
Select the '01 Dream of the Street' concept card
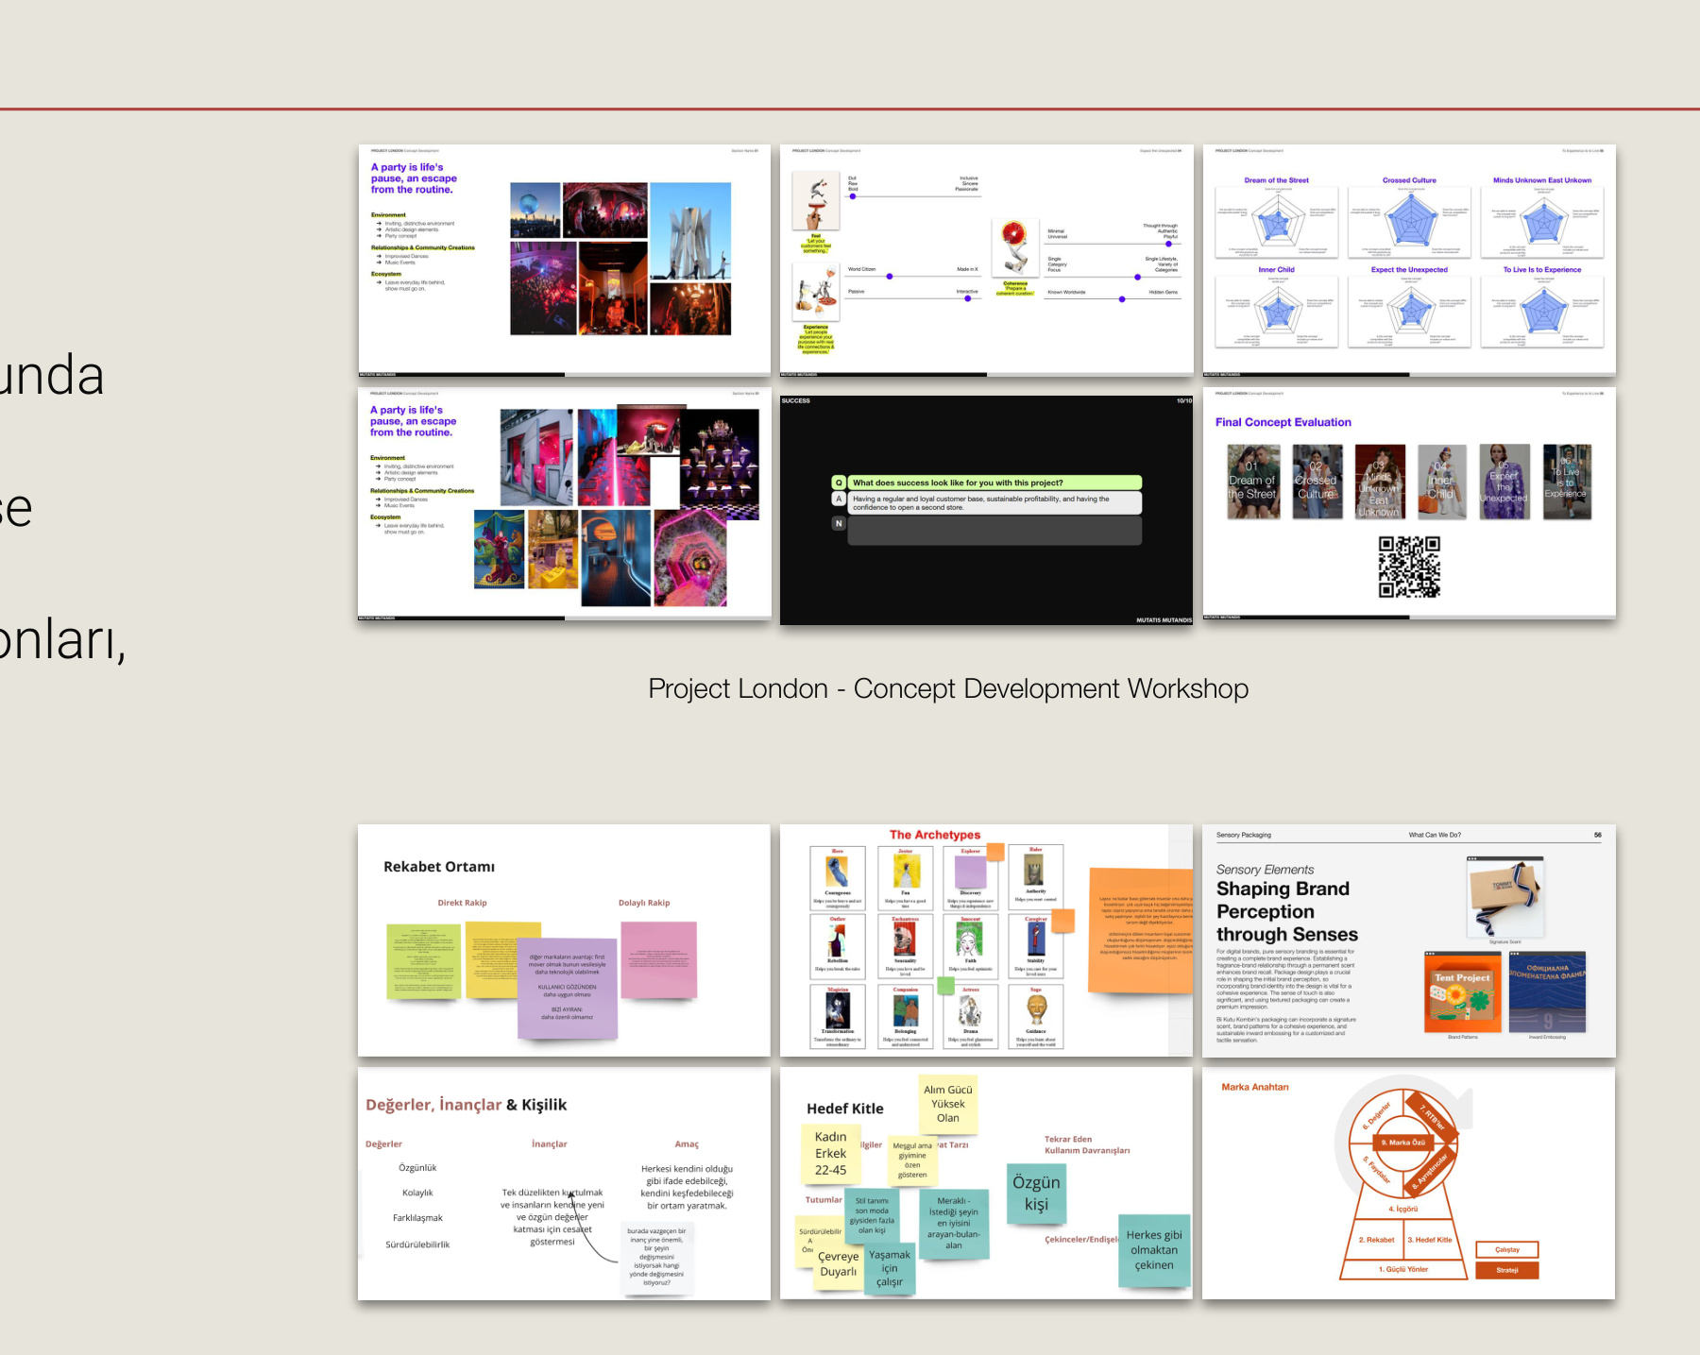click(x=1253, y=482)
